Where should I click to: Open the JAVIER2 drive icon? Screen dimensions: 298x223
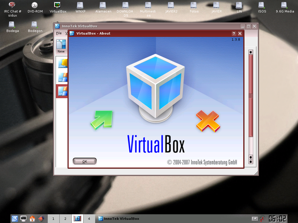[171, 7]
